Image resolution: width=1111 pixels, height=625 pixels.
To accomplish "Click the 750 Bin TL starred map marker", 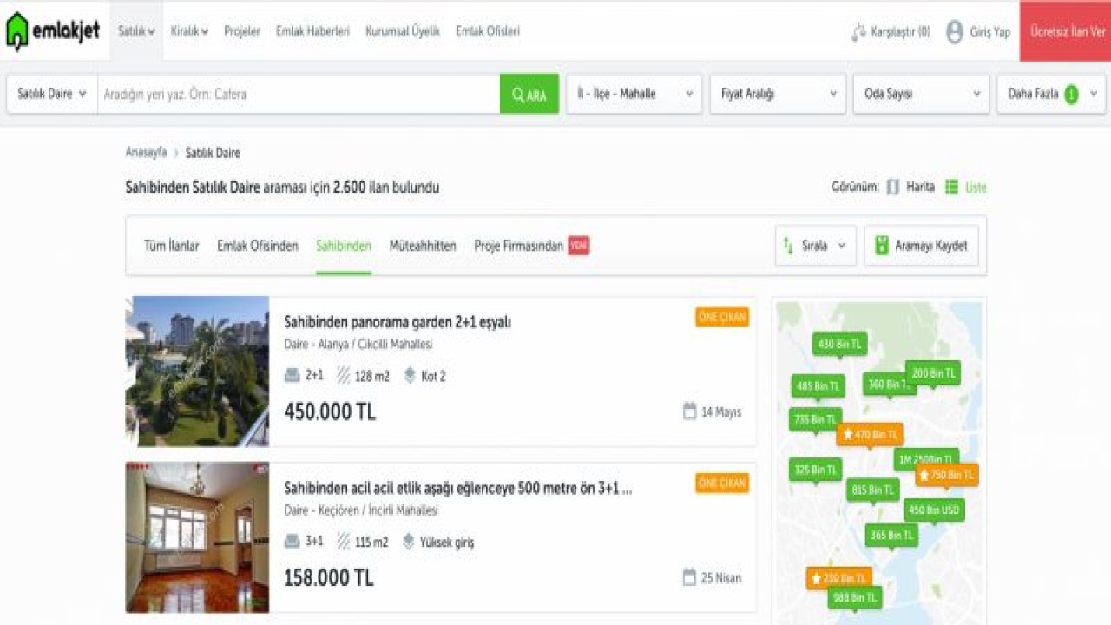I will coord(946,475).
